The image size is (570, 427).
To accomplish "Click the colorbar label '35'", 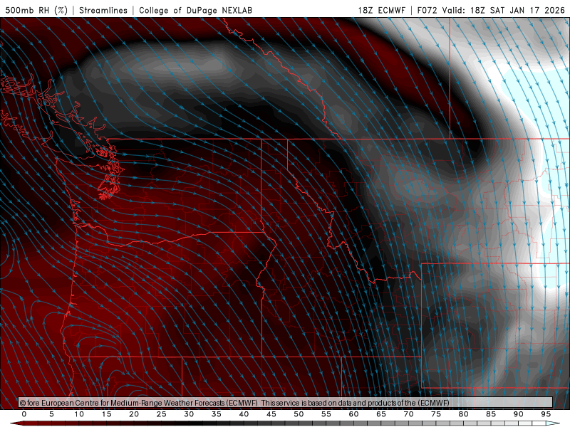I will coord(217,414).
